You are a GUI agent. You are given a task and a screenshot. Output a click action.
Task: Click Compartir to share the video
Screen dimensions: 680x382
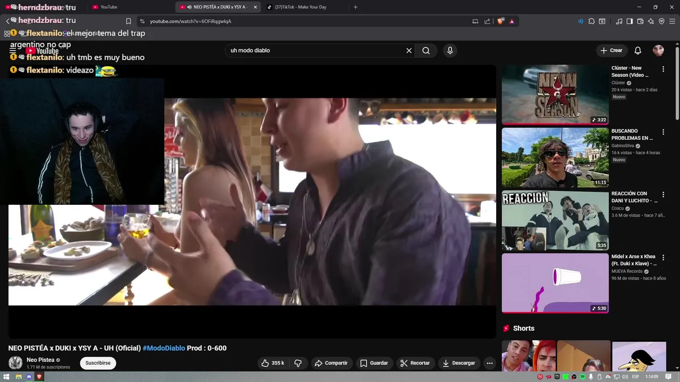click(x=331, y=363)
